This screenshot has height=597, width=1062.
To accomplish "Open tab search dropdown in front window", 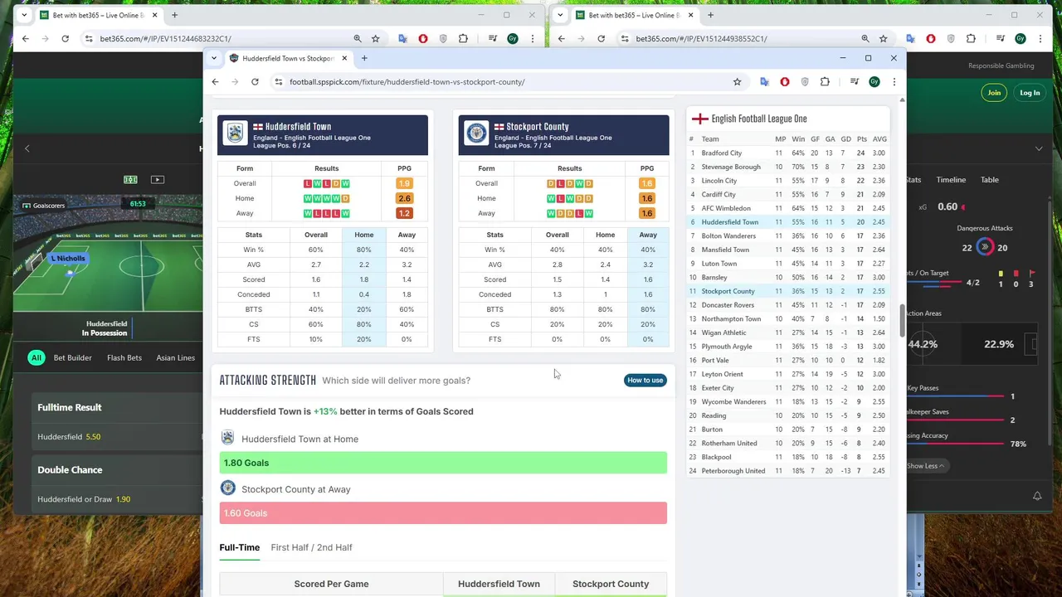I will [214, 58].
